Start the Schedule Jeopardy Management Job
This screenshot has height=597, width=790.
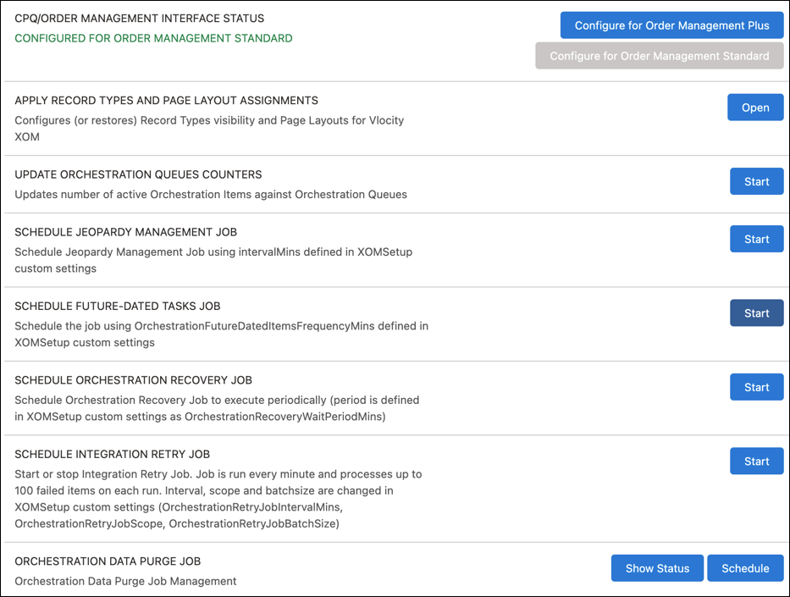click(x=757, y=239)
